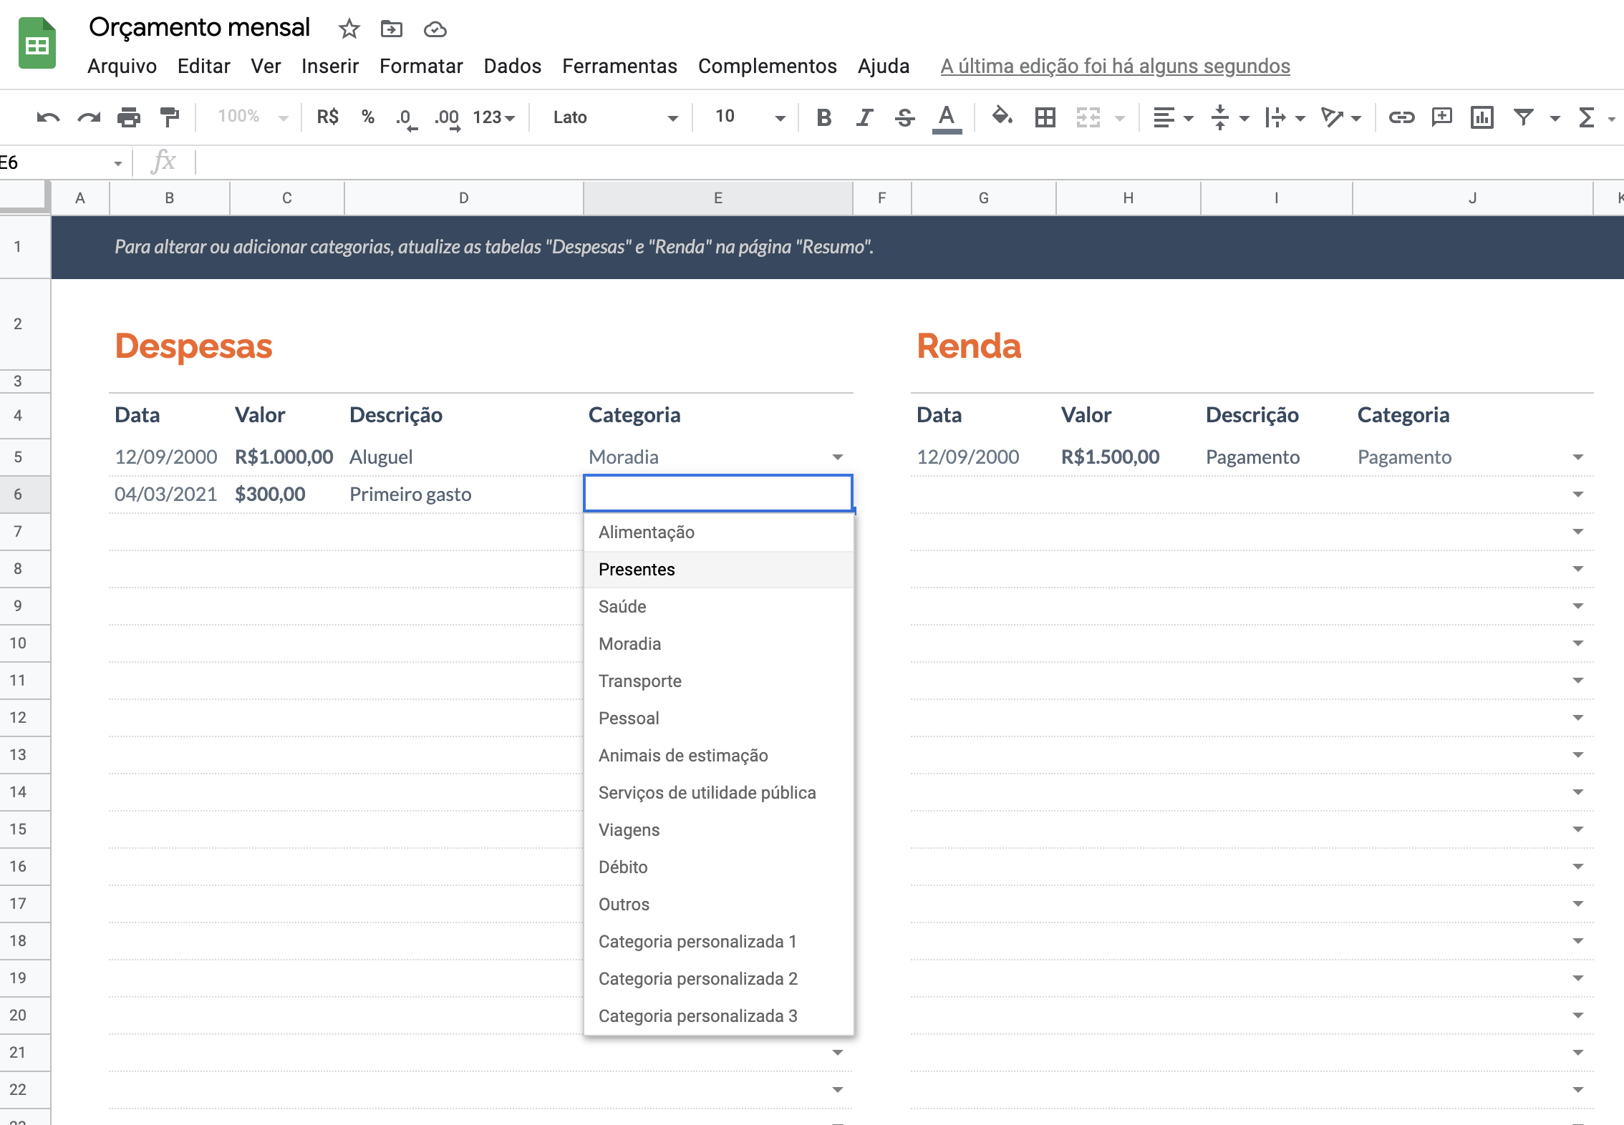Image resolution: width=1624 pixels, height=1125 pixels.
Task: Open the font size 10 dropdown
Action: coord(749,117)
